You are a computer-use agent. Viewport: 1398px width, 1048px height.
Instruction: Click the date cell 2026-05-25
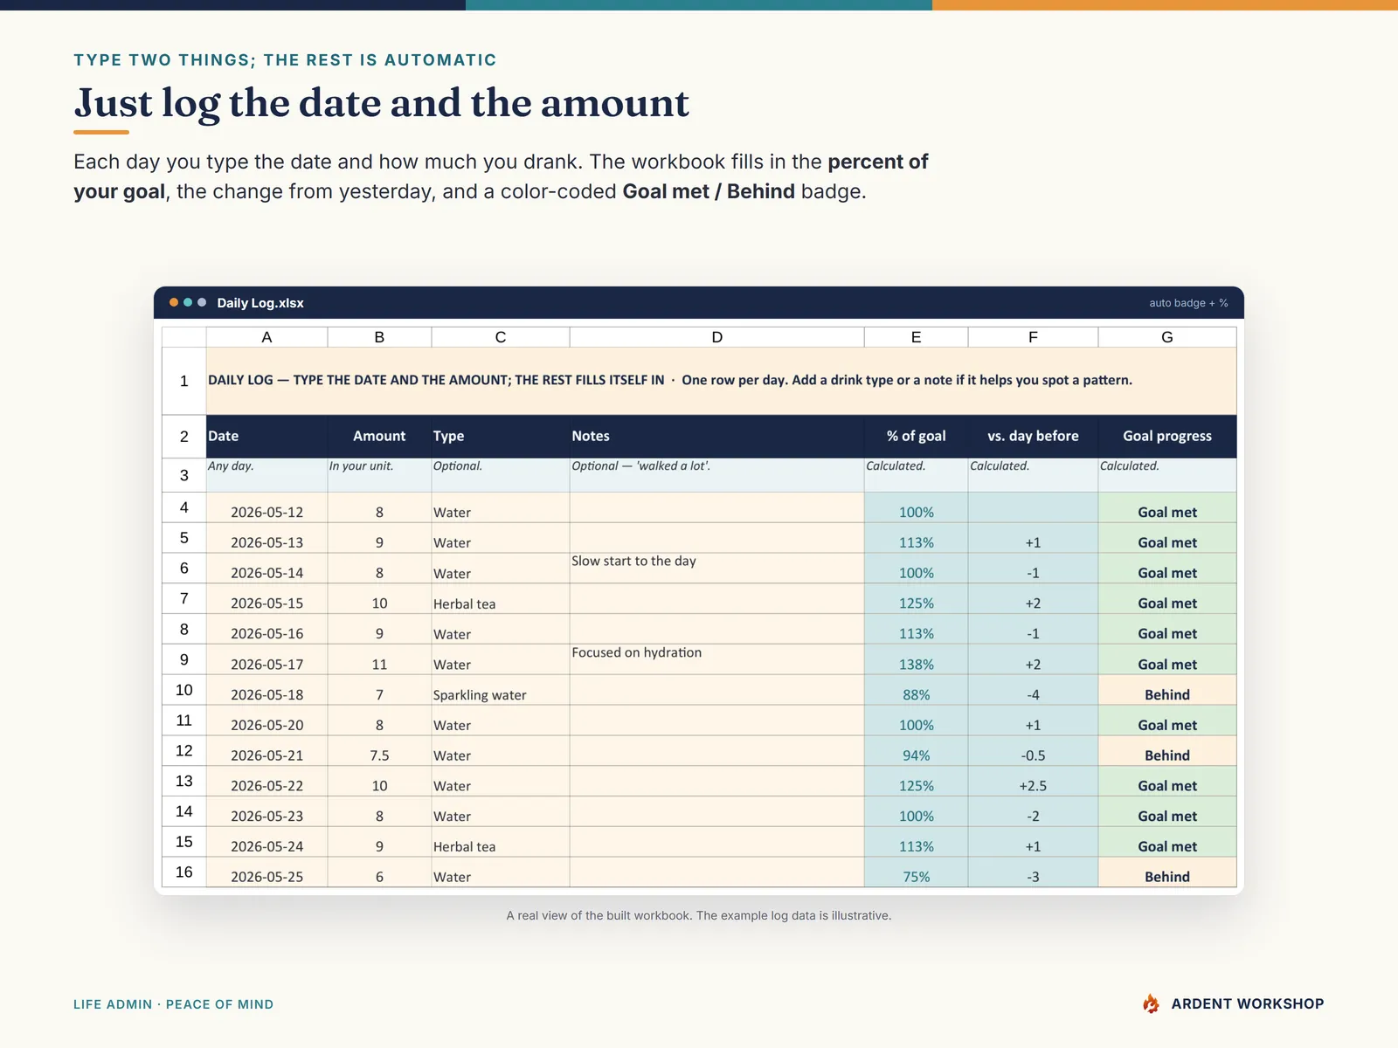coord(266,872)
